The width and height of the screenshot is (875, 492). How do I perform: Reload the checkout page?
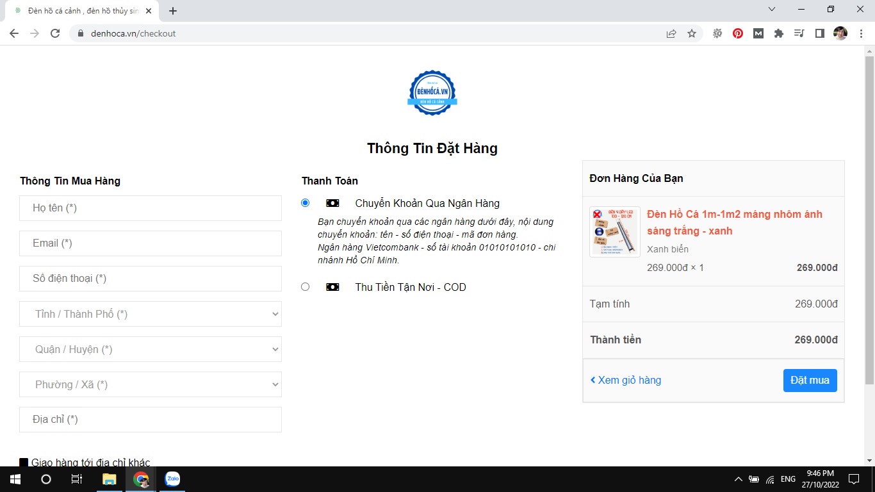55,33
